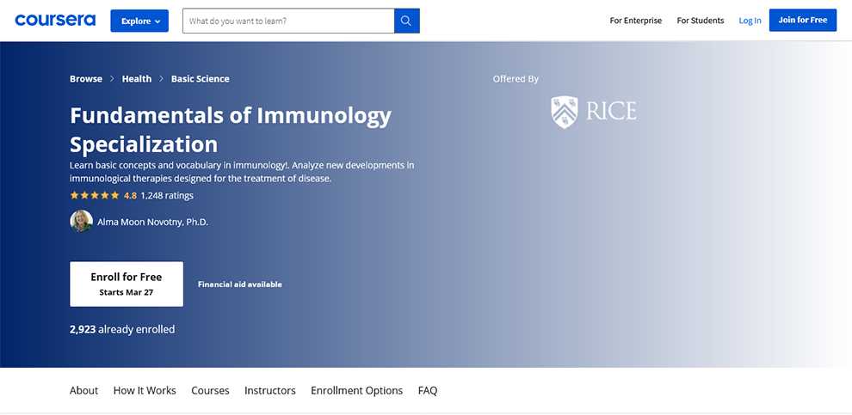Image resolution: width=852 pixels, height=415 pixels.
Task: Switch to the About tab
Action: (83, 390)
